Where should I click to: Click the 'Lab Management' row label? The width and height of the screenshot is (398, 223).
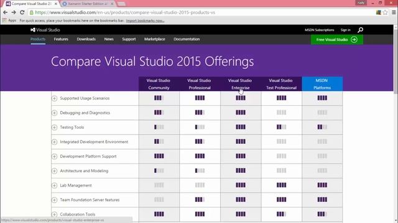pyautogui.click(x=76, y=185)
